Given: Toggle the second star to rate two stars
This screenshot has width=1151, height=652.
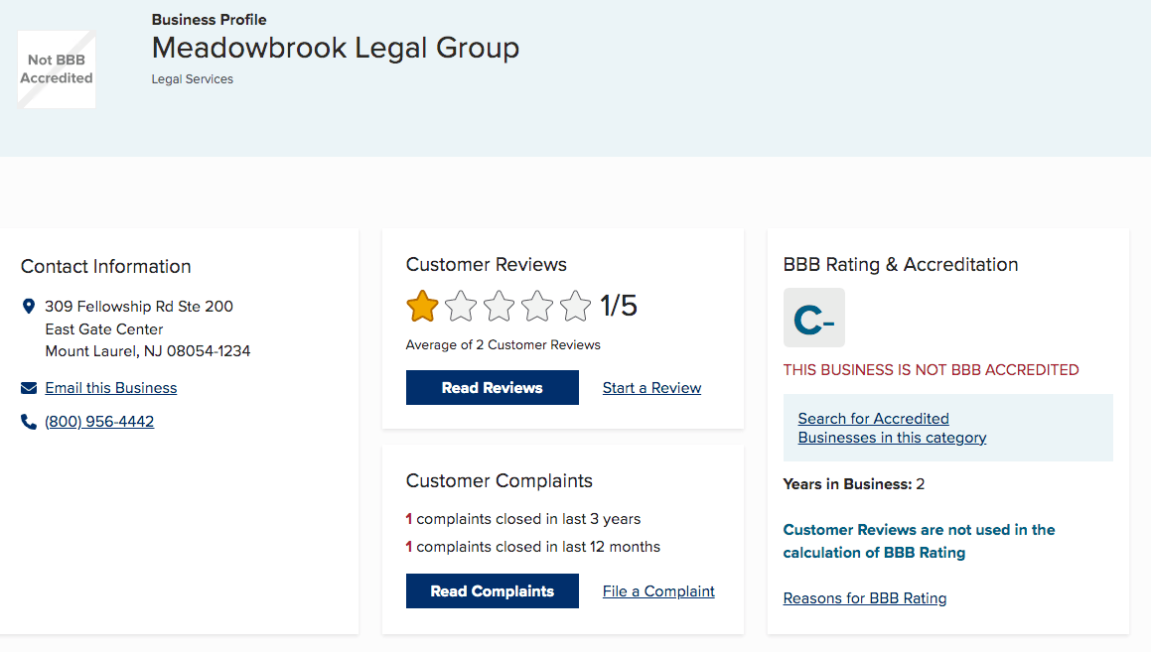Looking at the screenshot, I should coord(460,306).
